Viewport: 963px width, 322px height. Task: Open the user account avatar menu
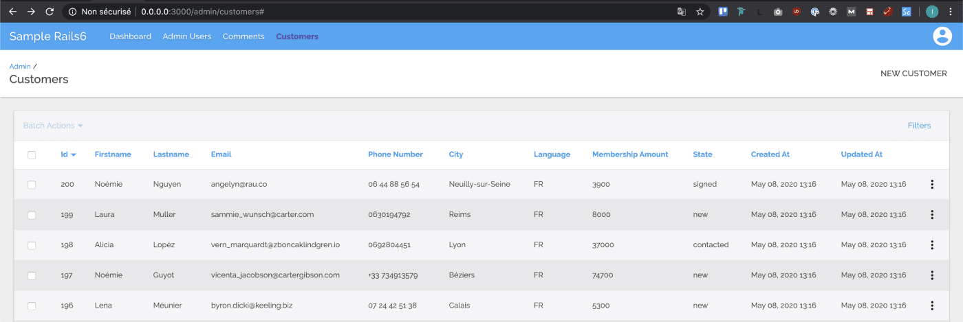(942, 36)
